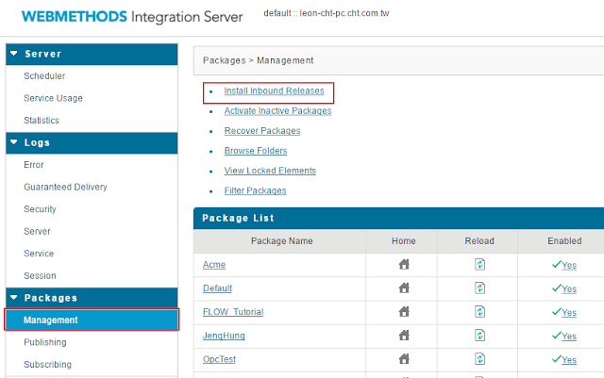604x378 pixels.
Task: Open the Statistics page
Action: click(42, 120)
